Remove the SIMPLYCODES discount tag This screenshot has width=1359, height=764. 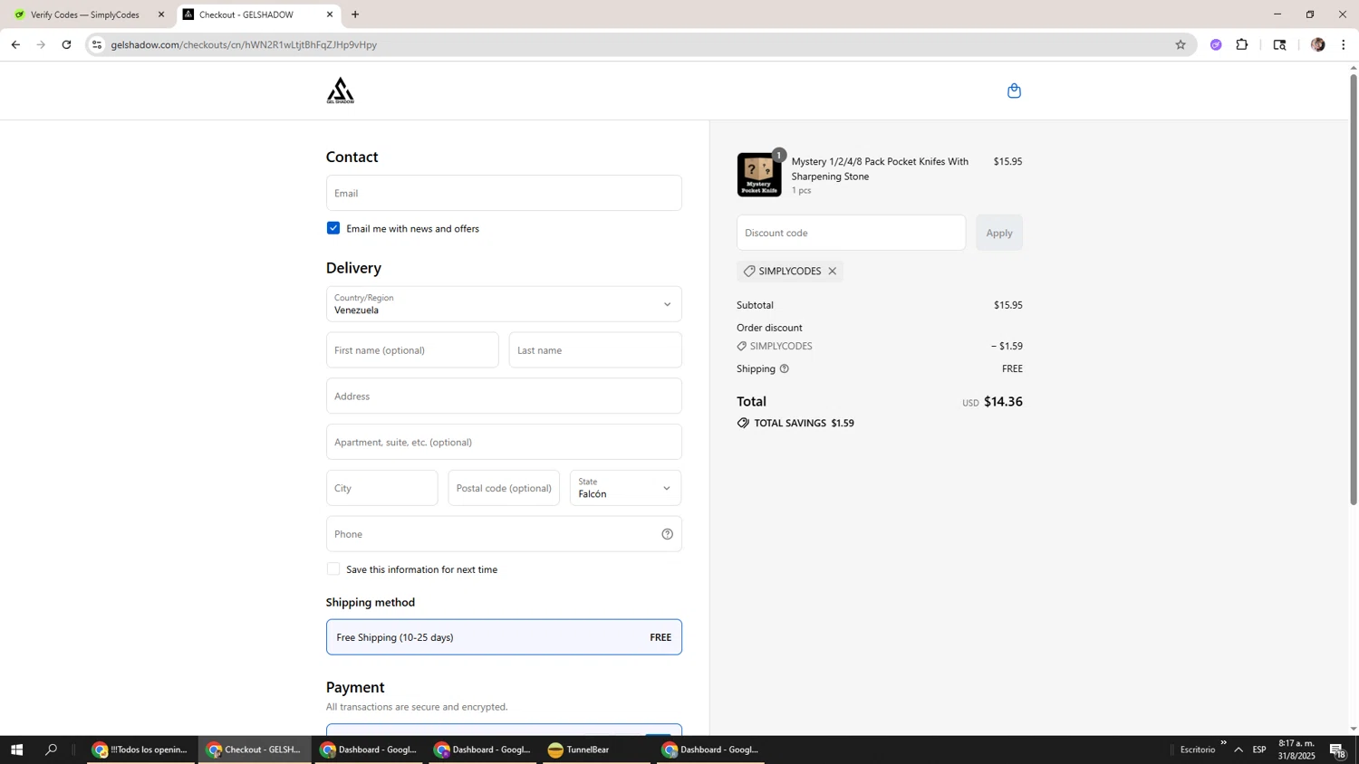click(x=832, y=272)
